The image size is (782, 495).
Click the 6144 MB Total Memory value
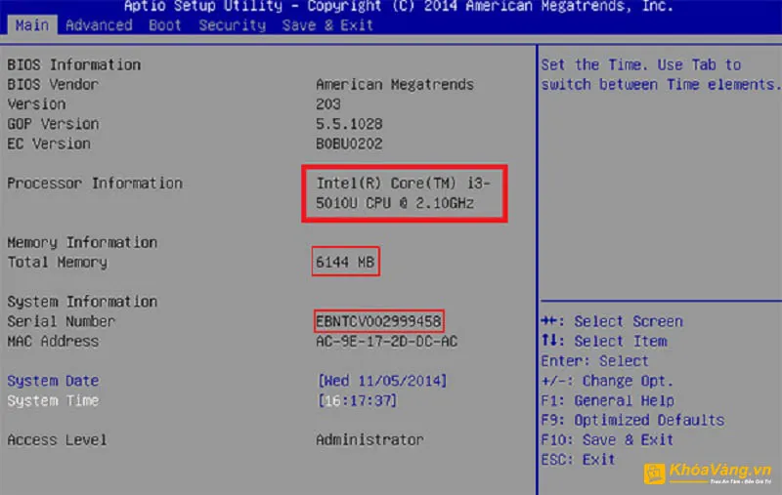tap(345, 262)
